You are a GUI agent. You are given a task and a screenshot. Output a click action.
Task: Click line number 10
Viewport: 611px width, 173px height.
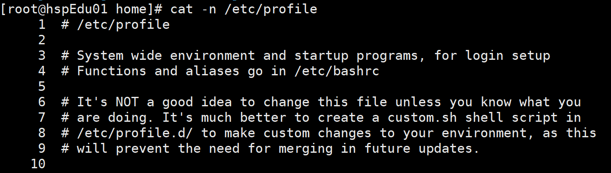tap(38, 164)
